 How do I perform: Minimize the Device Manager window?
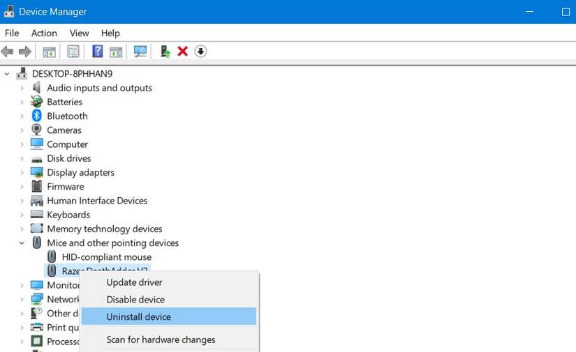click(529, 12)
